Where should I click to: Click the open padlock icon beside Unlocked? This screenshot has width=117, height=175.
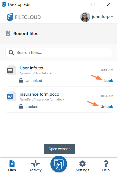21,80
